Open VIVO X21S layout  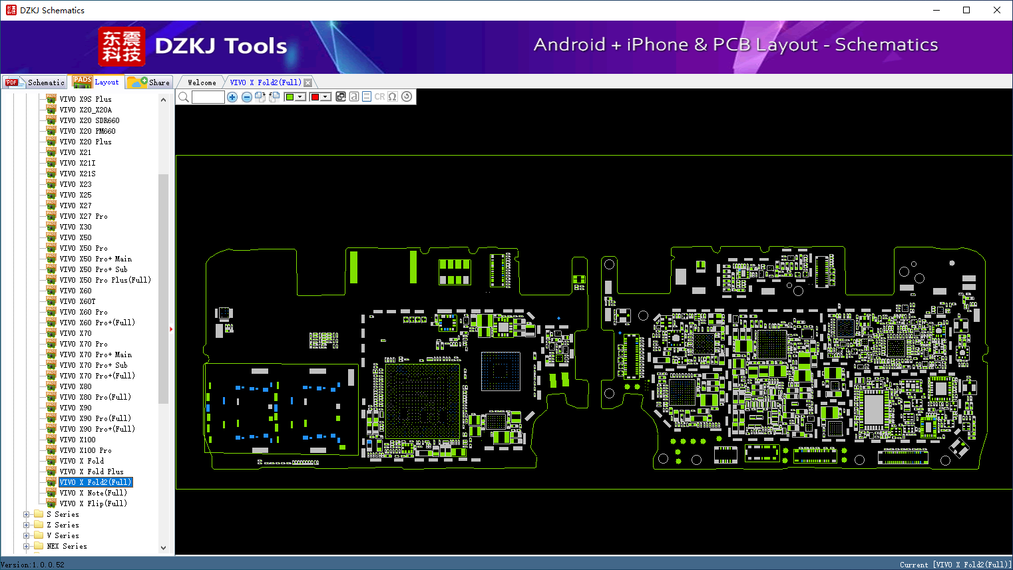[x=78, y=174]
